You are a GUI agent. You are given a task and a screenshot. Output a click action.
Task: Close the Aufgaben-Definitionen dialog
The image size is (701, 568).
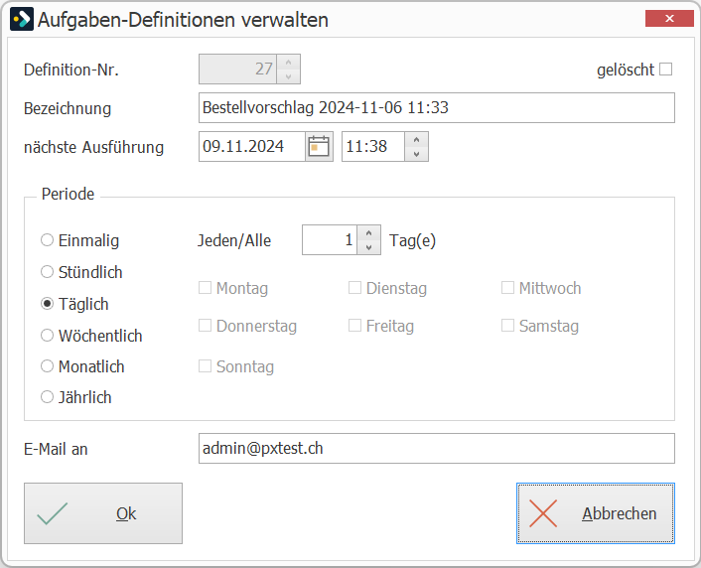click(669, 18)
